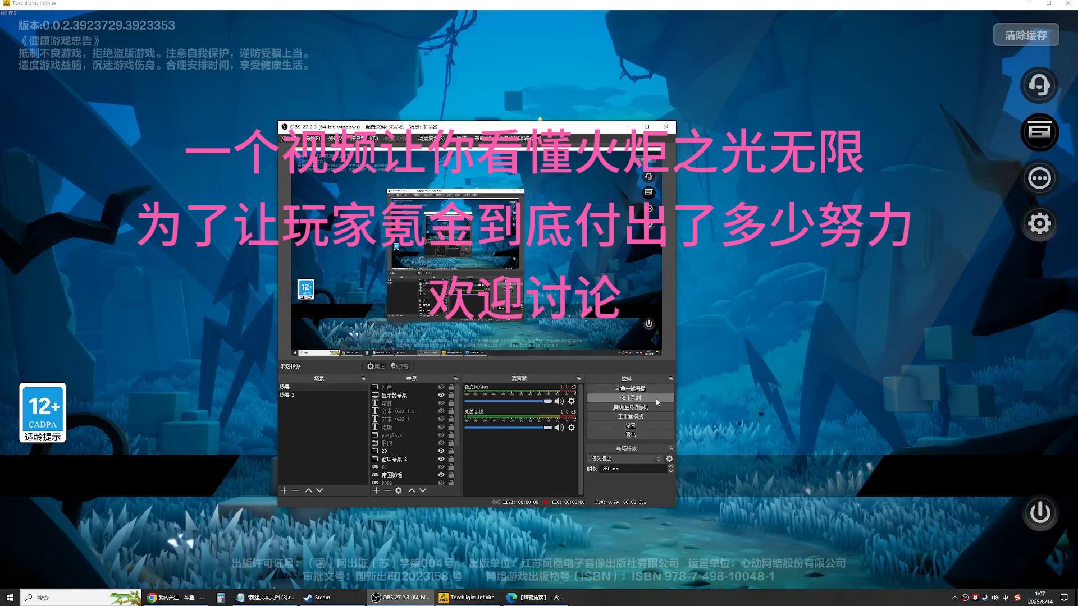
Task: Add a new source with plus icon
Action: 376,490
